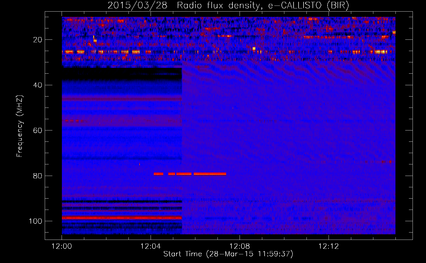Click the 80 MHz frequency tick label

pyautogui.click(x=38, y=176)
